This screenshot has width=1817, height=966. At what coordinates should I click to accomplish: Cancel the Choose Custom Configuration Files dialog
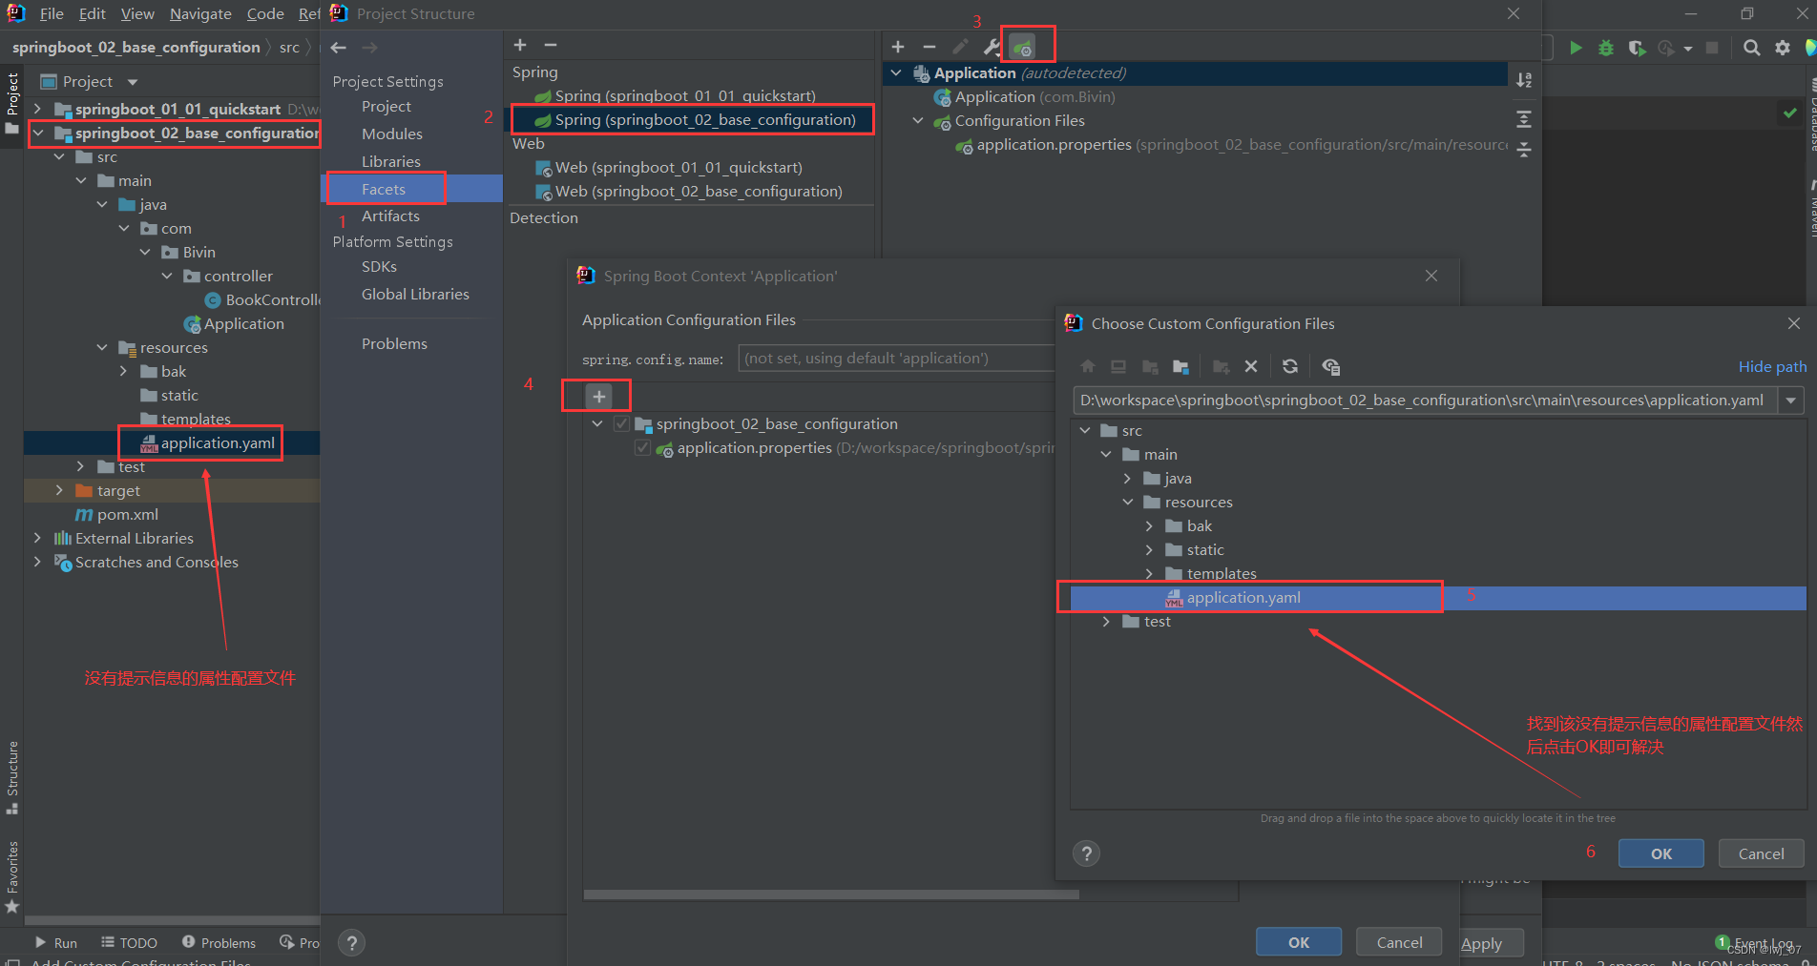click(1761, 853)
